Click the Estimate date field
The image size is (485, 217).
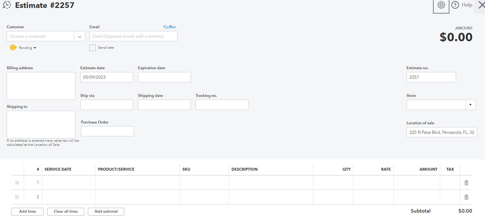point(107,77)
